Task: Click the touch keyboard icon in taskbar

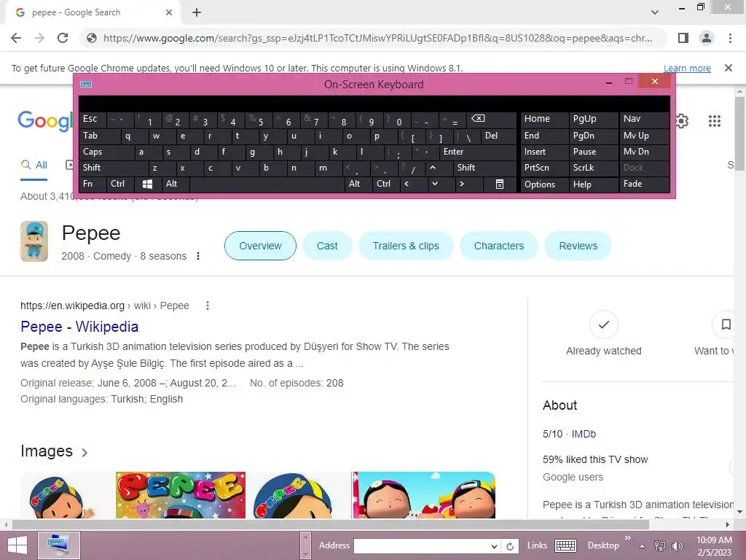Action: (x=565, y=545)
